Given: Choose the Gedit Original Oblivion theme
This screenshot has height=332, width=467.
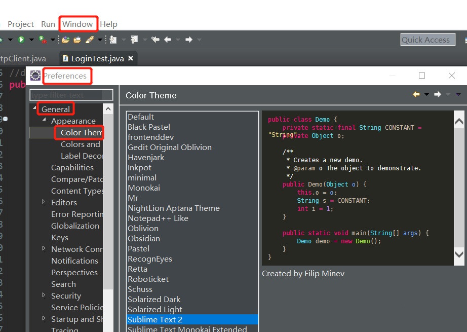Looking at the screenshot, I should pyautogui.click(x=192, y=147).
